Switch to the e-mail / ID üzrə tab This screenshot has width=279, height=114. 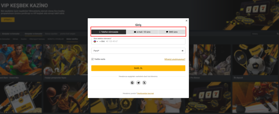point(142,32)
